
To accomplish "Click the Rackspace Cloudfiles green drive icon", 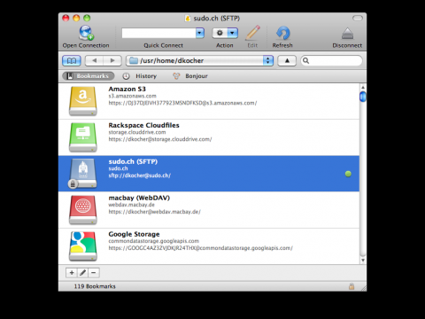I will [83, 137].
